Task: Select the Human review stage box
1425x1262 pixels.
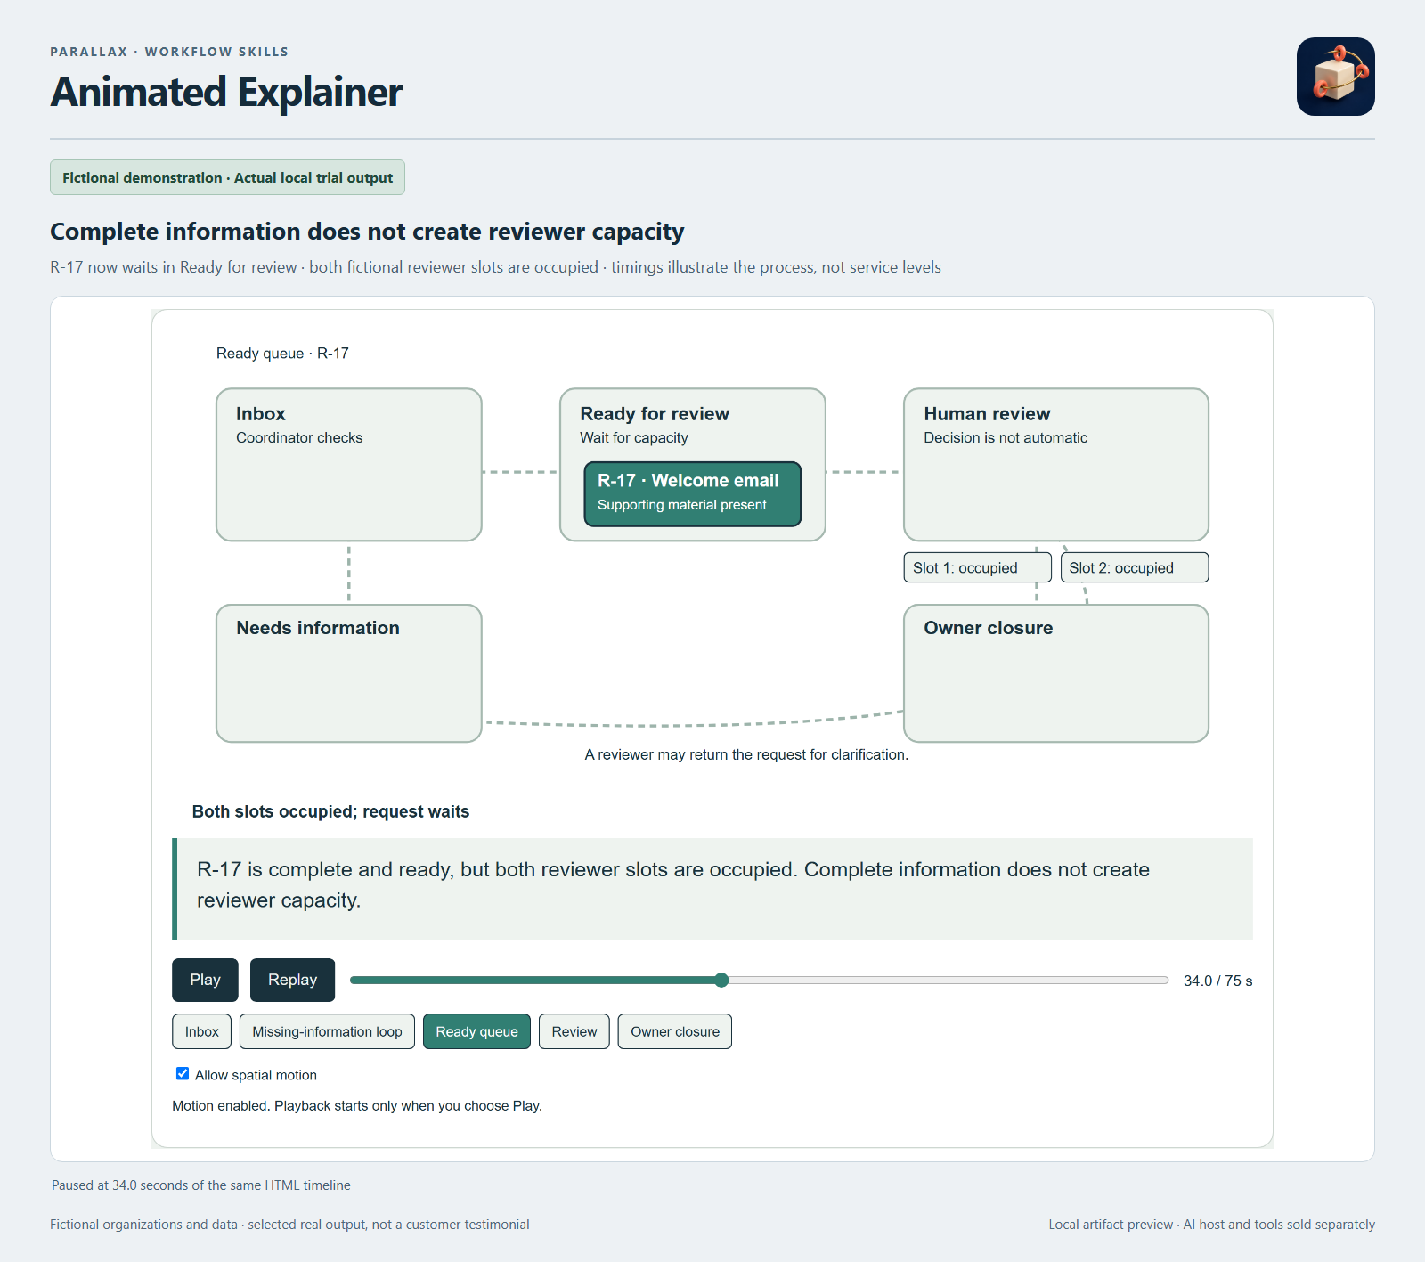Action: point(1056,464)
